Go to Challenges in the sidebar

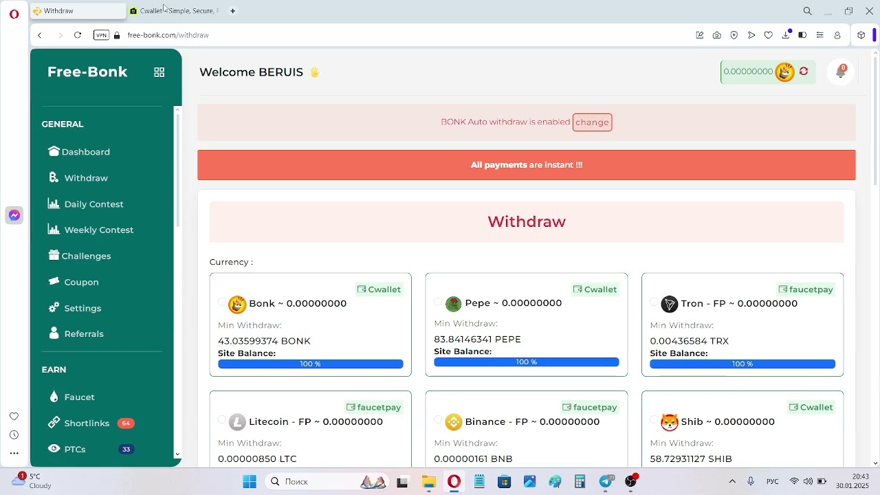click(80, 256)
